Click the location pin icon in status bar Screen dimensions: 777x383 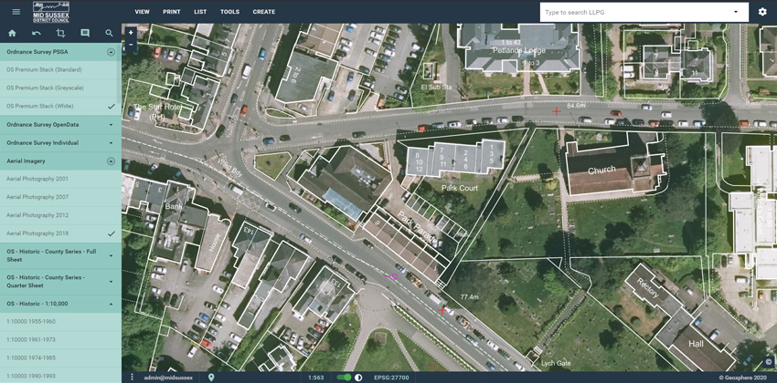pyautogui.click(x=211, y=378)
